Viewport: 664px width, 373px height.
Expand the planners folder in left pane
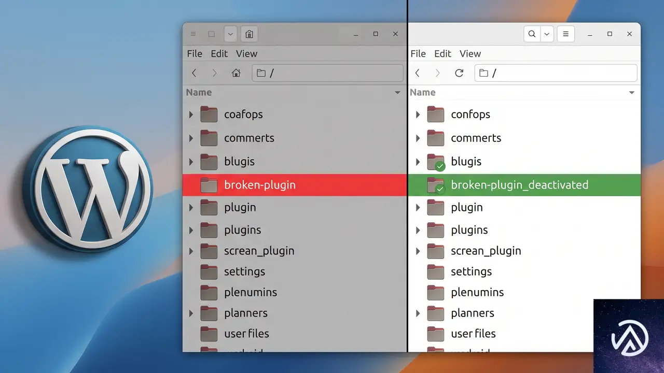coord(191,313)
